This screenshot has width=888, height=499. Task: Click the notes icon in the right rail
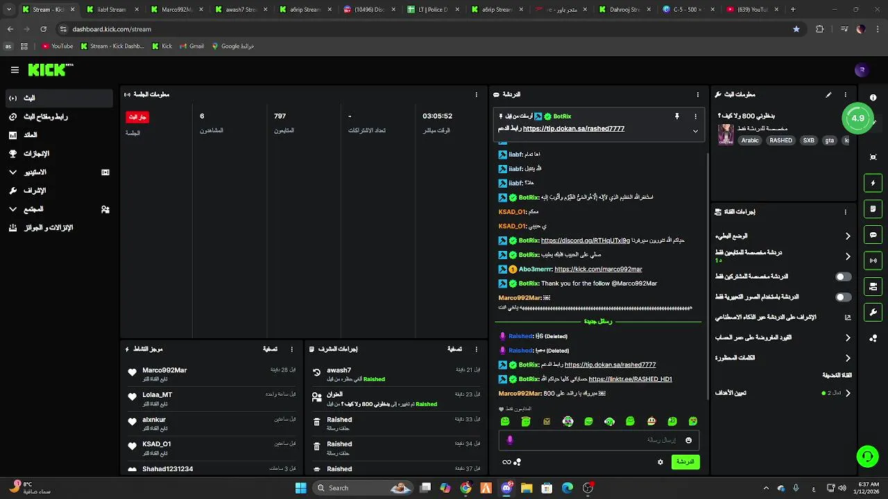[873, 209]
